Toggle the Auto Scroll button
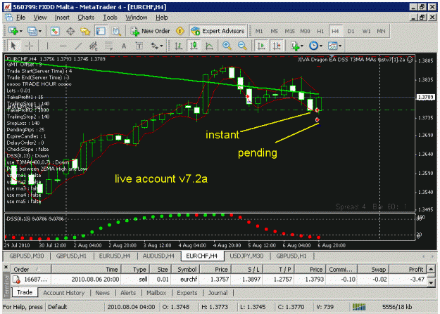This screenshot has height=314, width=440. (x=261, y=46)
